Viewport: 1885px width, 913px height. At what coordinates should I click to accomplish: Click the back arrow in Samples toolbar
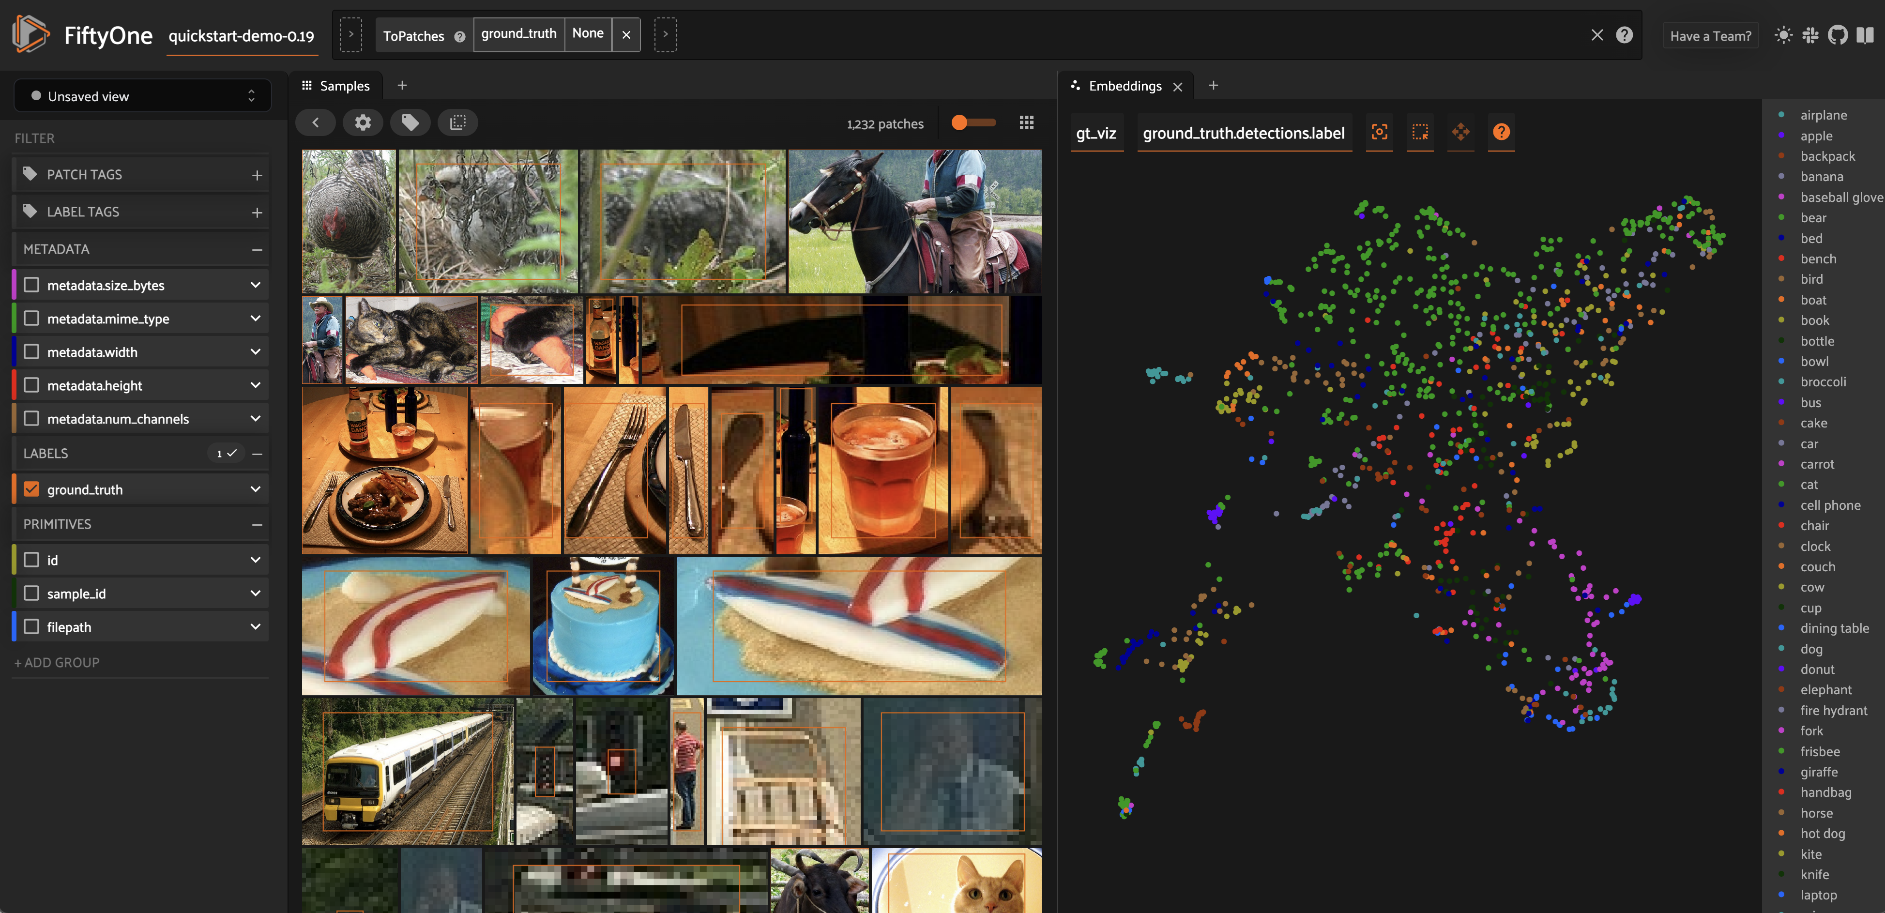click(x=316, y=122)
